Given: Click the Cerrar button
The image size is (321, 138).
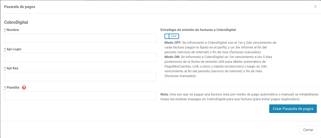Looking at the screenshot, I should coord(308,130).
